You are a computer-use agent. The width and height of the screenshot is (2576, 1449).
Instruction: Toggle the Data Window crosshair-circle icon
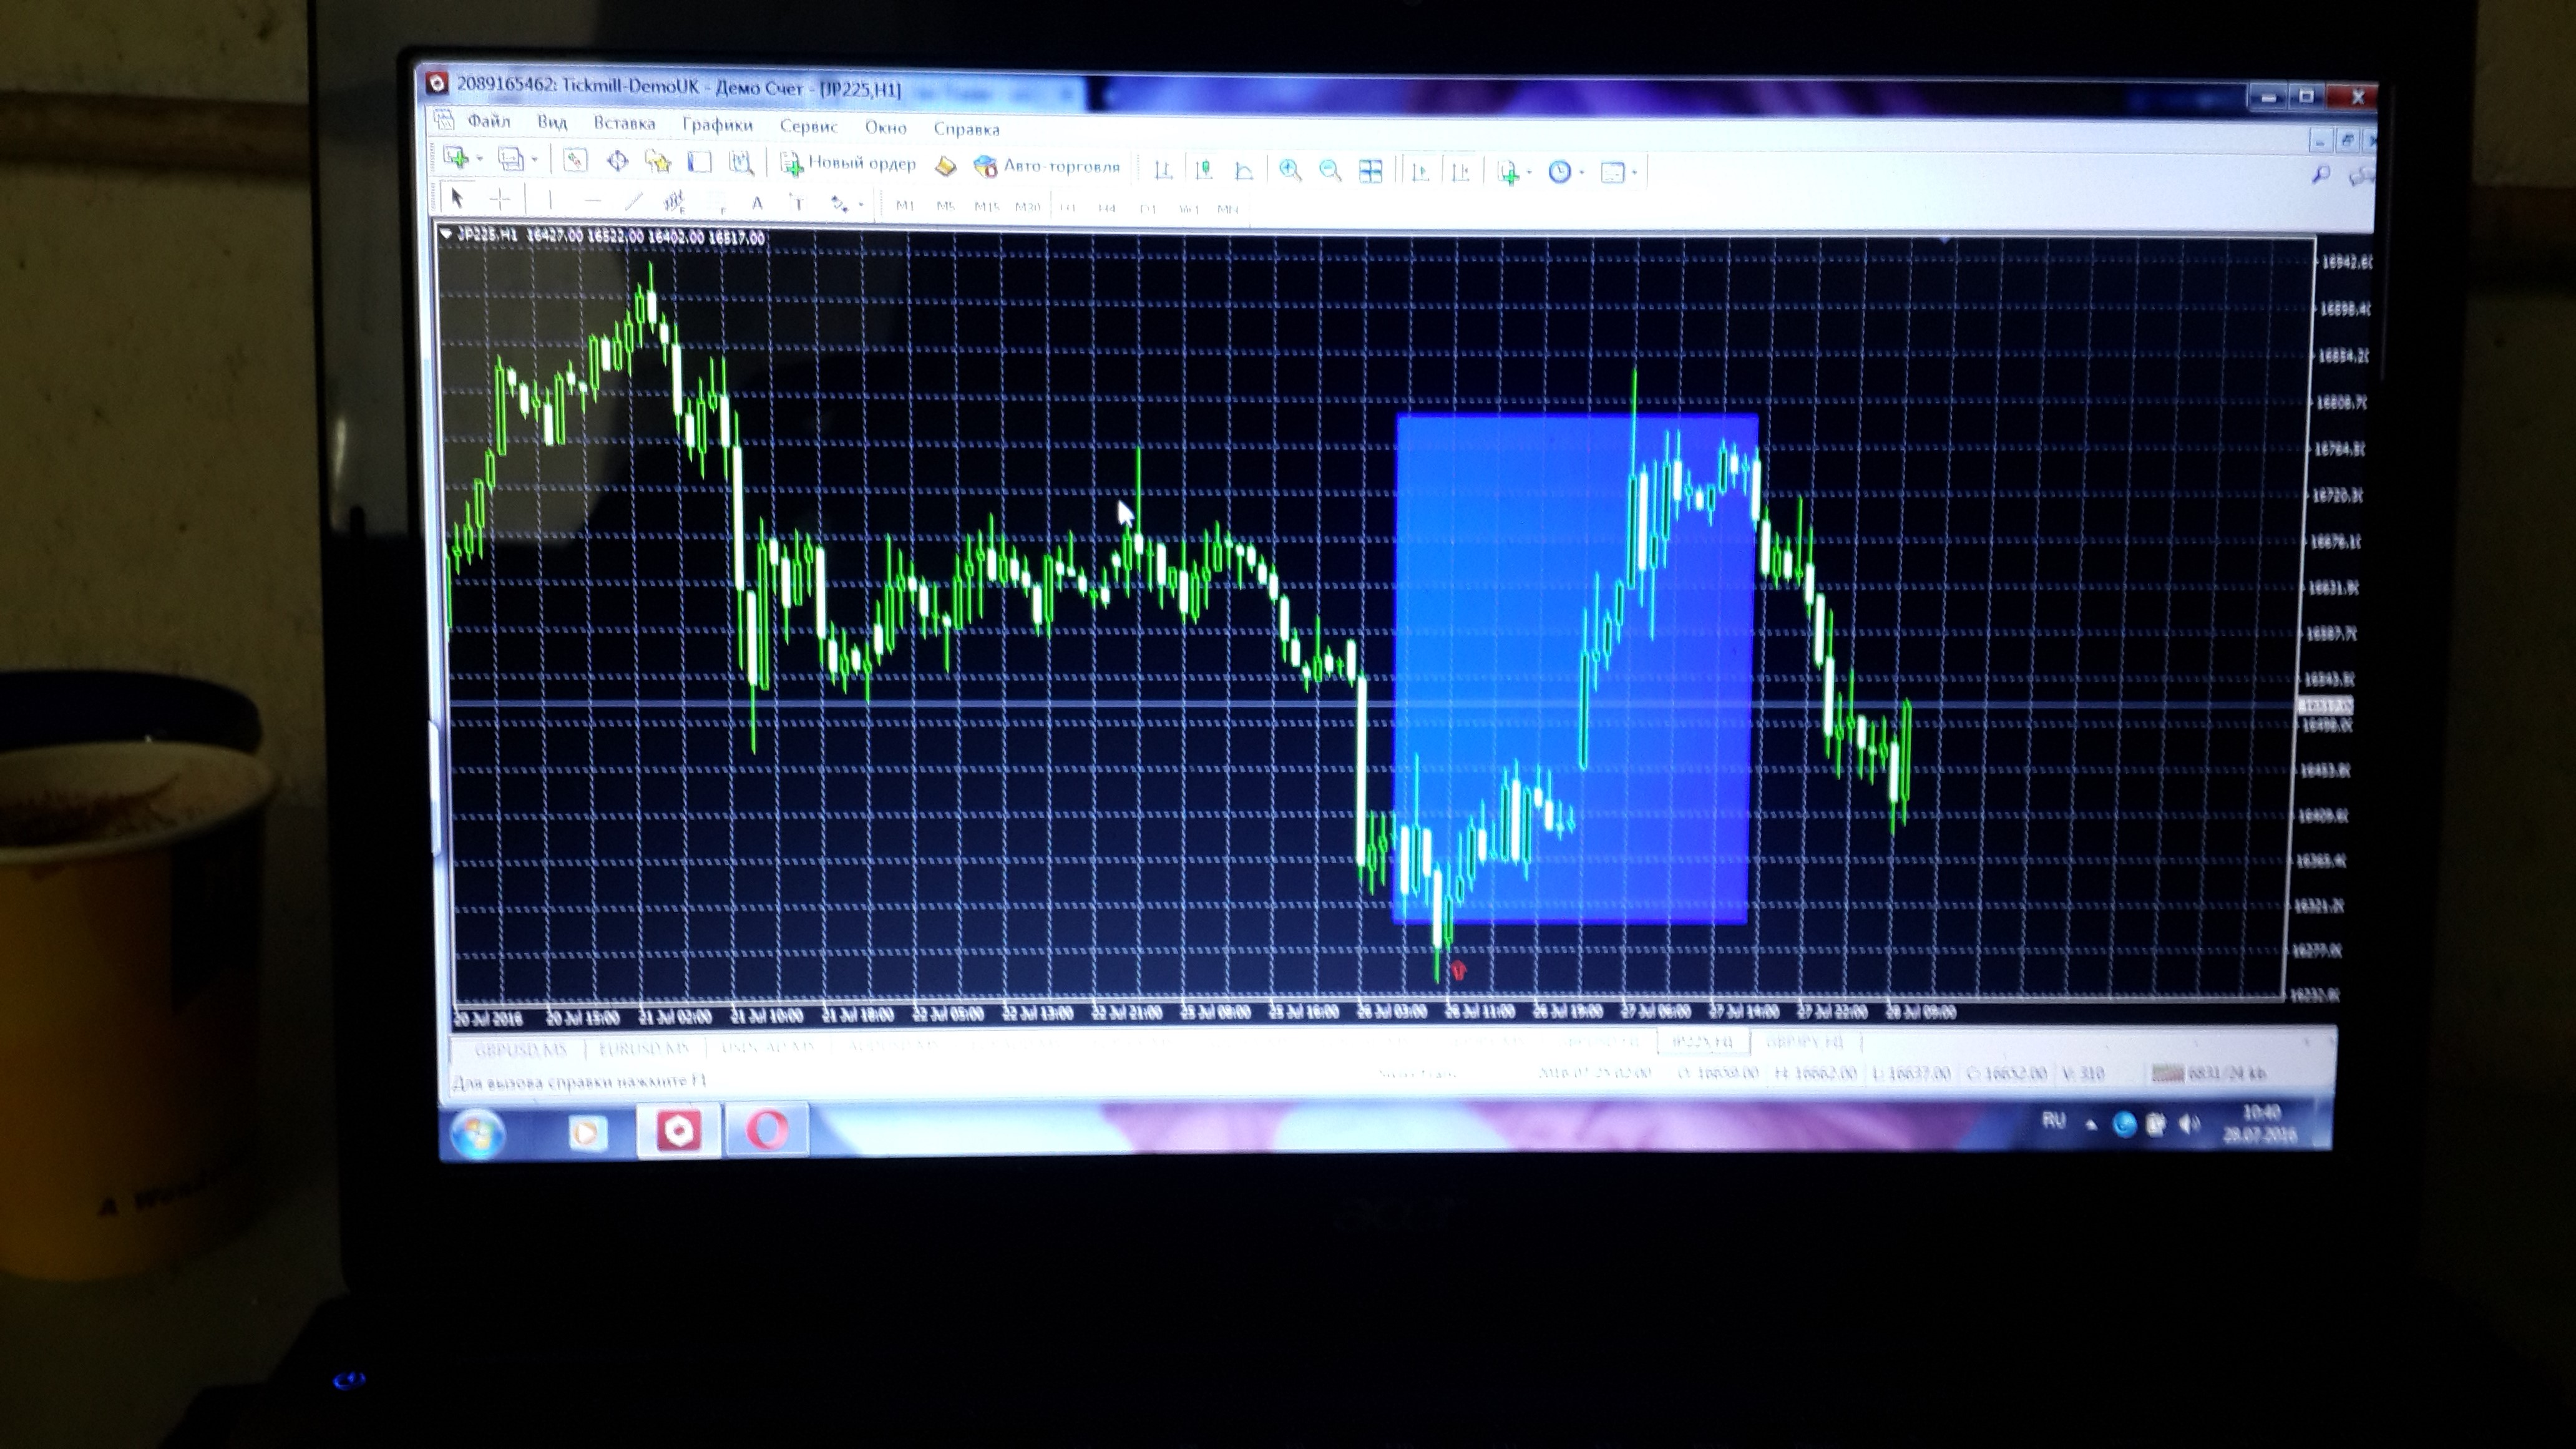click(617, 160)
